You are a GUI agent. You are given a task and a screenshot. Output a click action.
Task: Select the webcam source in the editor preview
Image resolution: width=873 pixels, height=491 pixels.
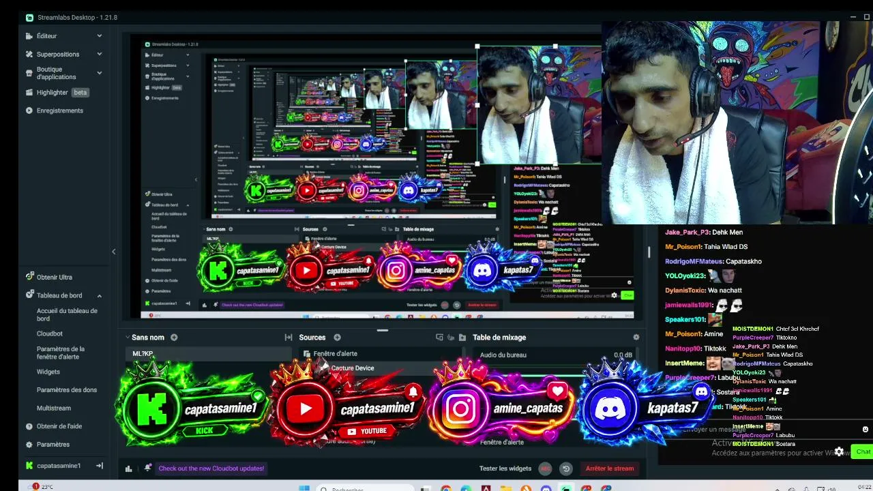pos(539,106)
